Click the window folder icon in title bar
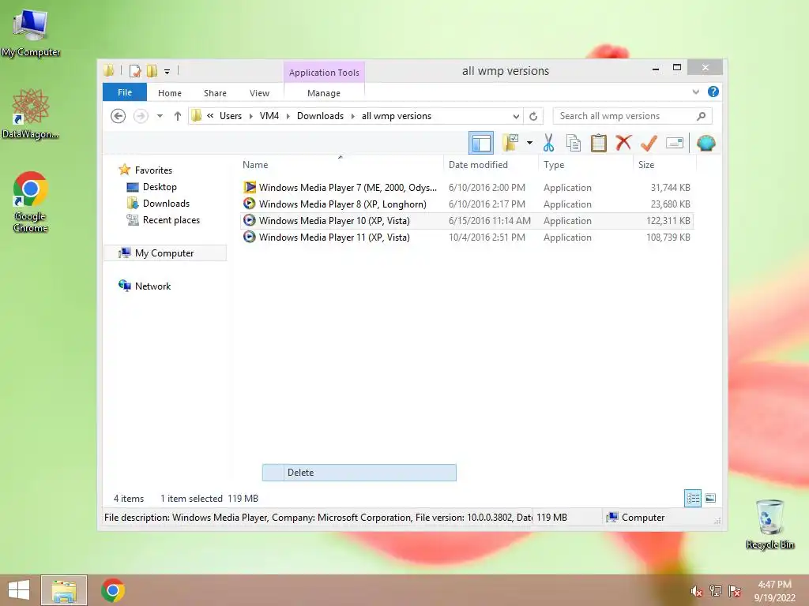This screenshot has width=809, height=606. tap(108, 70)
